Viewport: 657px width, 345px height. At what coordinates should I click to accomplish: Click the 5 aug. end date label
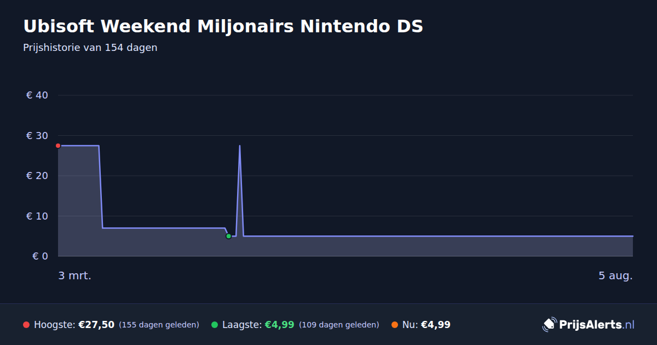point(615,275)
